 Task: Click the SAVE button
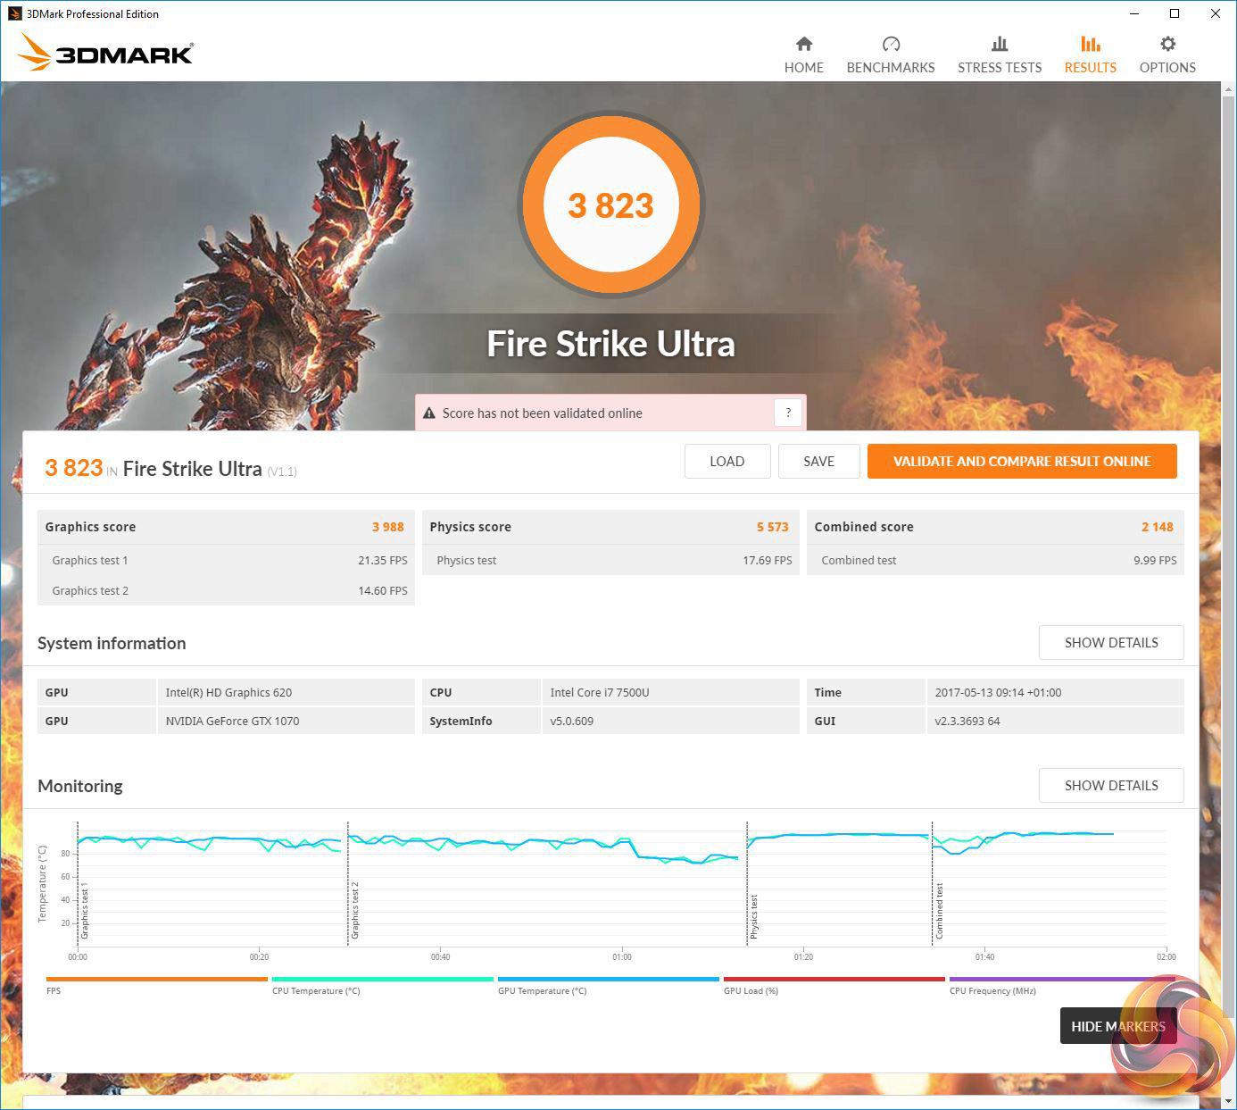coord(819,462)
